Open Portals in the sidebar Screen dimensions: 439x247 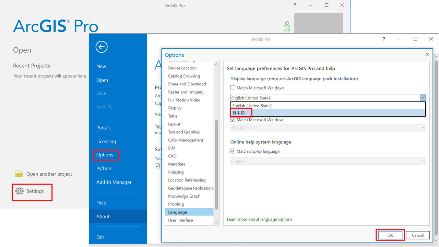[103, 128]
